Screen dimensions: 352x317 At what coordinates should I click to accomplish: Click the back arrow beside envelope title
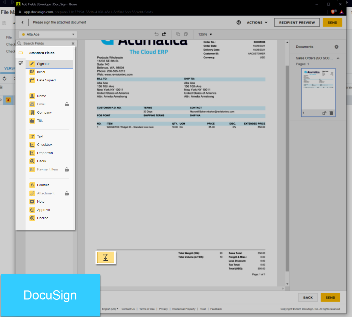[22, 22]
